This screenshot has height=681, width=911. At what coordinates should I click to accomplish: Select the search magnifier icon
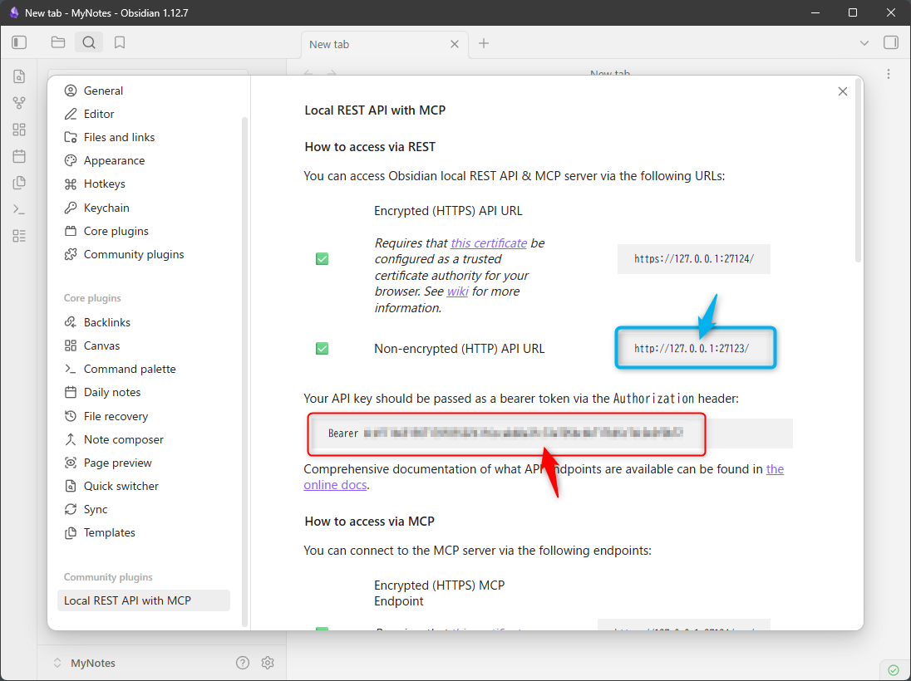click(x=88, y=42)
